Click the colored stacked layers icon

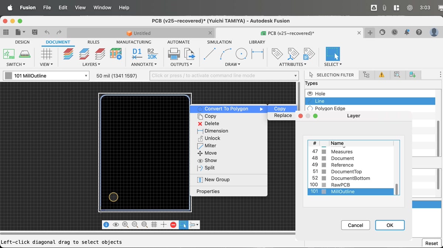(x=68, y=54)
